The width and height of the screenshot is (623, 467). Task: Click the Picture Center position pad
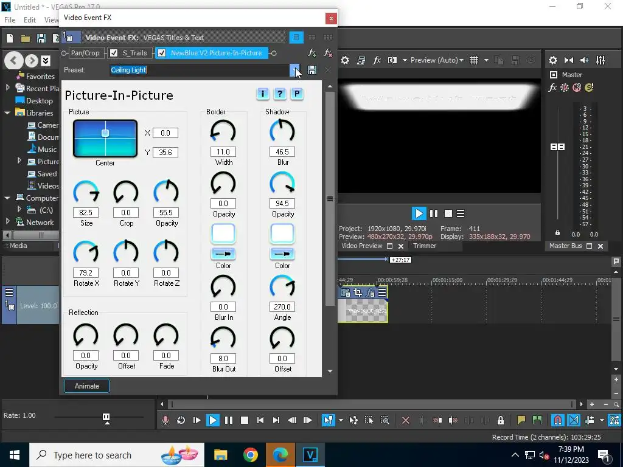click(x=105, y=138)
